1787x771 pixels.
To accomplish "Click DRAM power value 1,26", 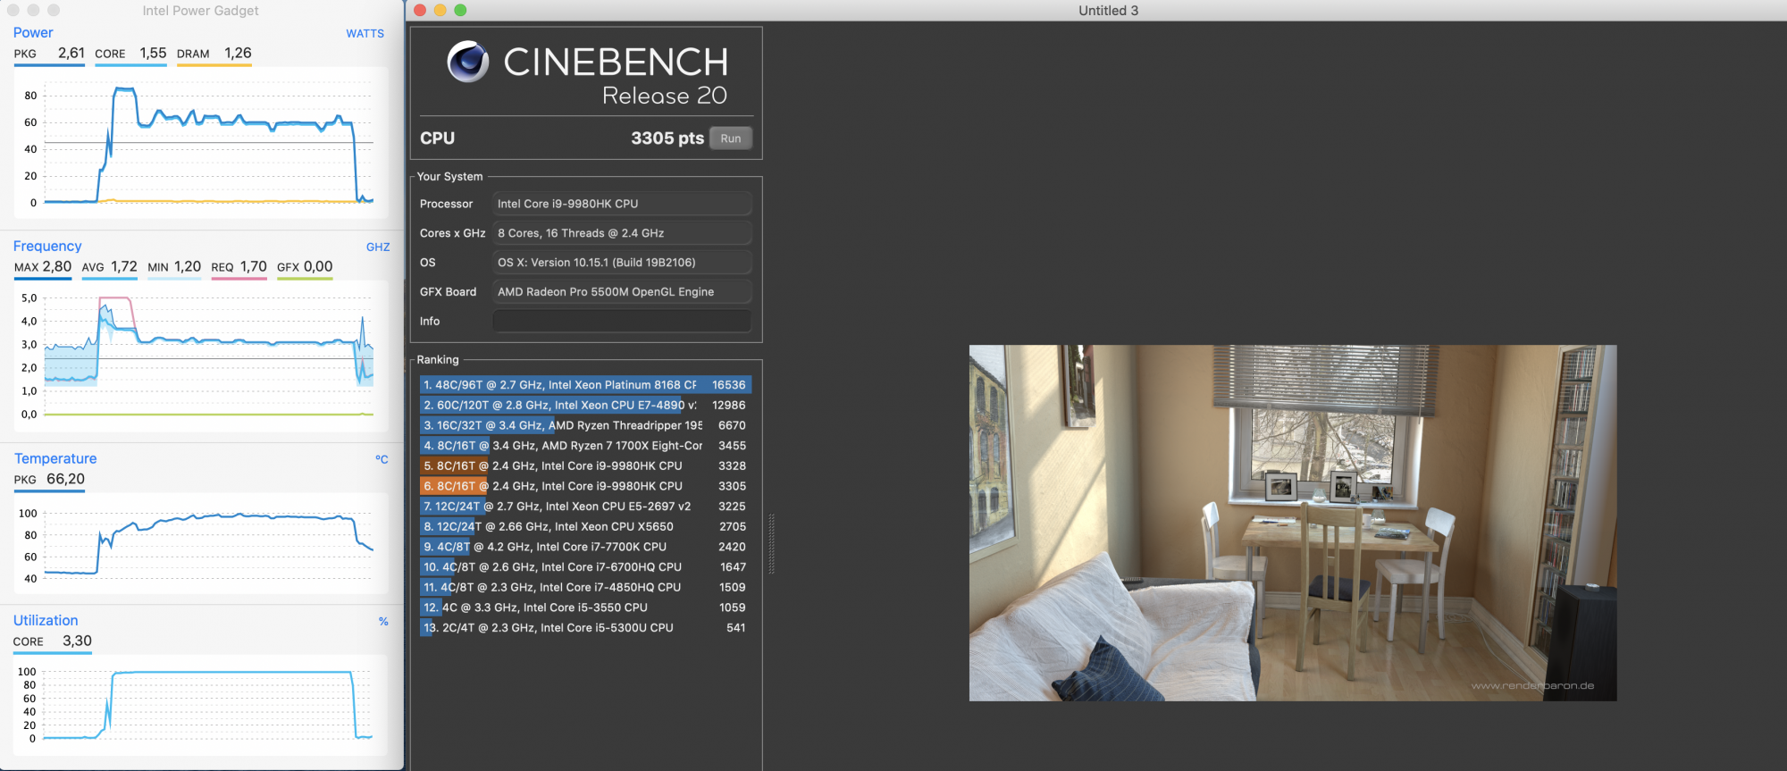I will (238, 54).
